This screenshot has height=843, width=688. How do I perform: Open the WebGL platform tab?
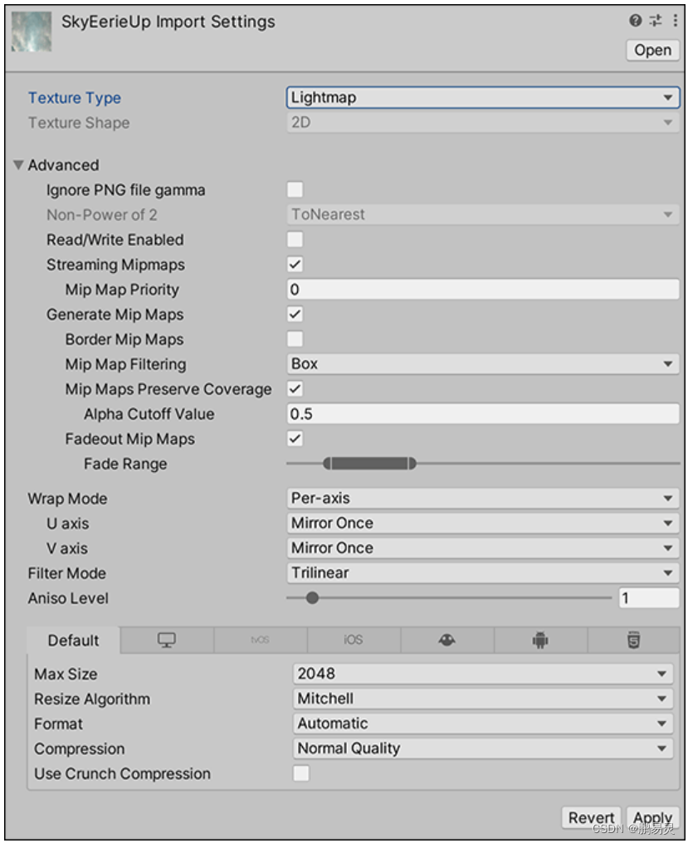point(635,640)
